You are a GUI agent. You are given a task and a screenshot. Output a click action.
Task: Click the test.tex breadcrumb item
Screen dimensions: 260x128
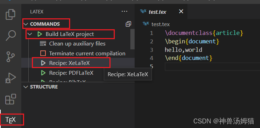point(160,24)
